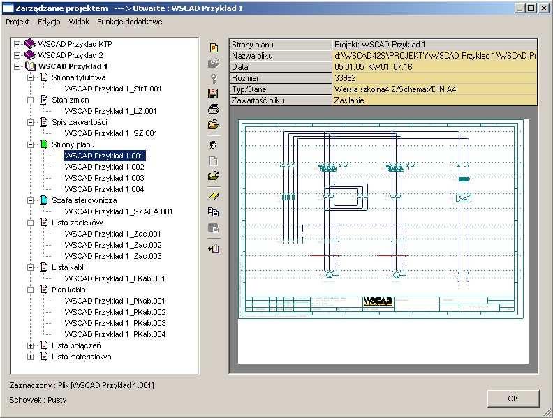Expand the WSCAD Przyklad 2 project node
This screenshot has height=418, width=553.
[17, 55]
